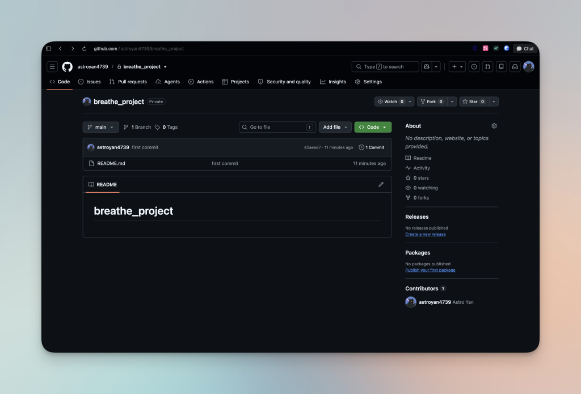
Task: Open Copilot chat icon in header
Action: [x=427, y=67]
